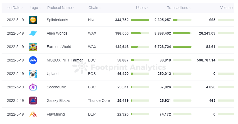Click the PlayMining orange logo

33,114
